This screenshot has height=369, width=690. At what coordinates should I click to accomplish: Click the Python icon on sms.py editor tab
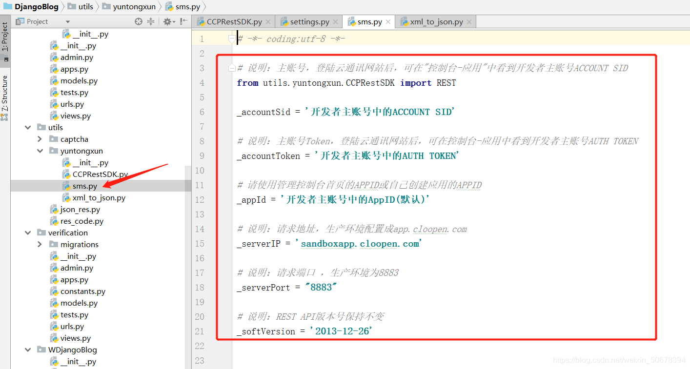(351, 22)
